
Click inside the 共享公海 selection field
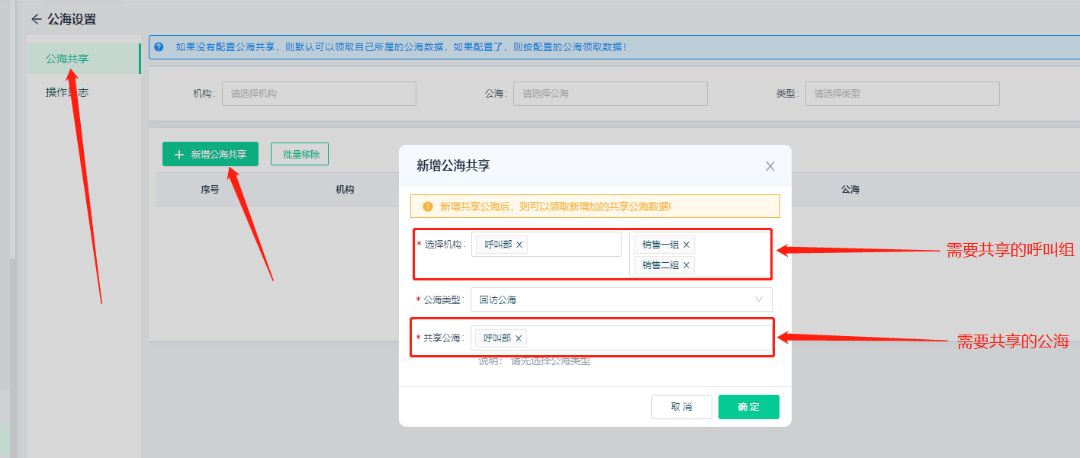tap(648, 338)
